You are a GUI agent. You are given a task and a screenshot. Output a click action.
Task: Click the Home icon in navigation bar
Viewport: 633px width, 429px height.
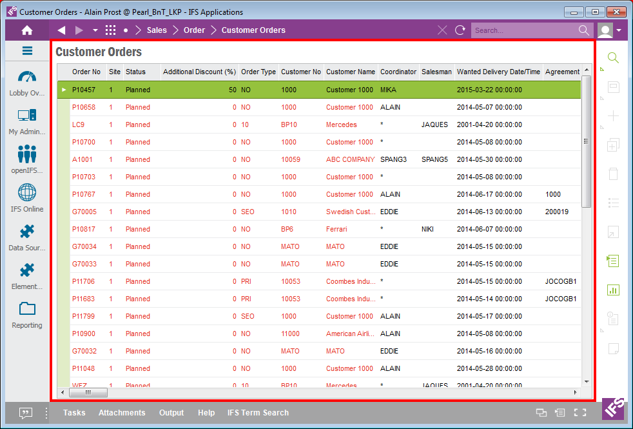[27, 30]
